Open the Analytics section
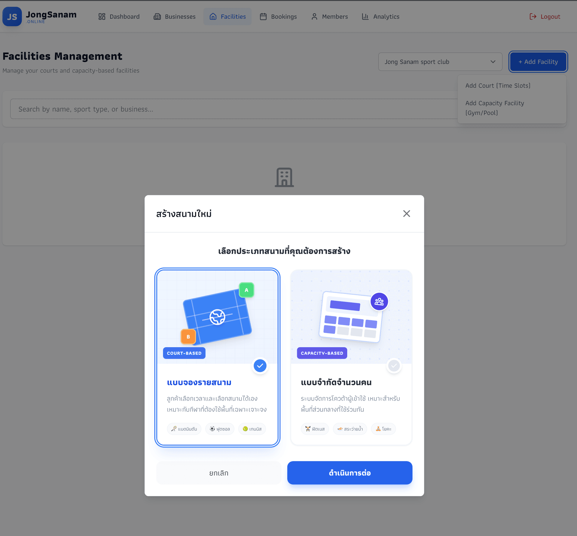577x536 pixels. coord(380,16)
